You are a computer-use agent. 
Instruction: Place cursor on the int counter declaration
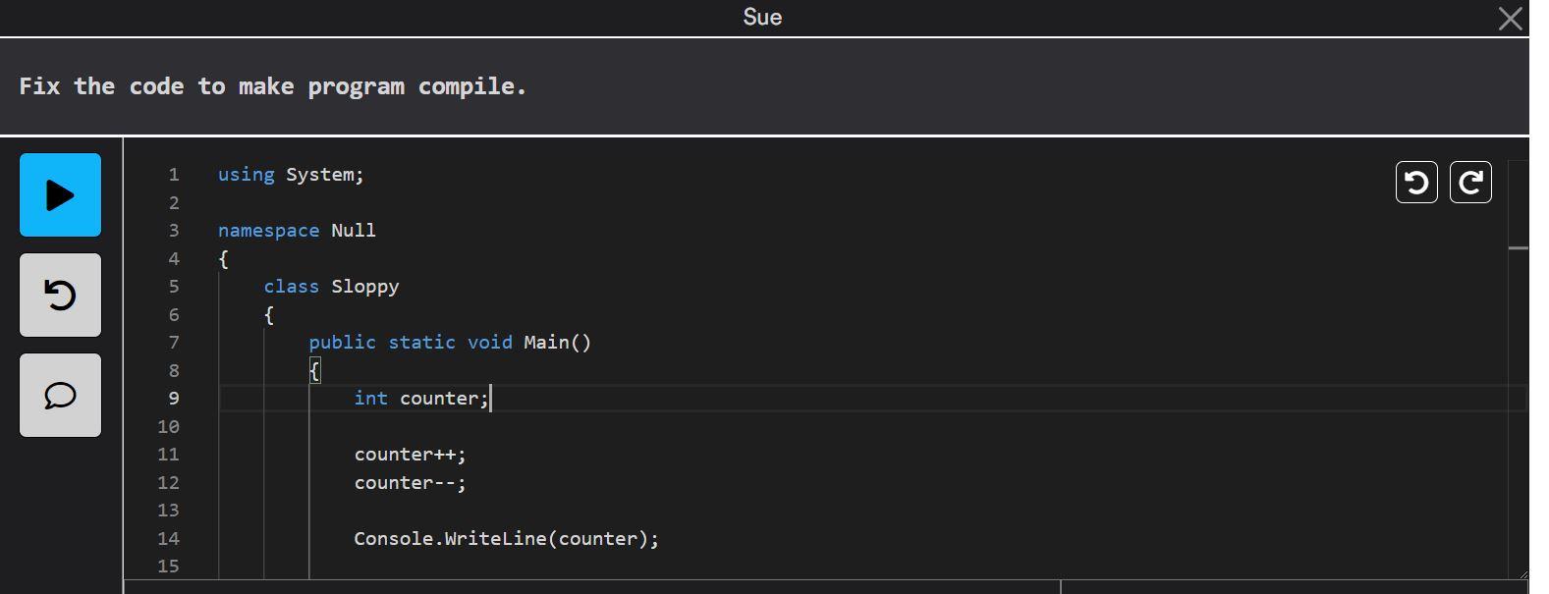coord(420,398)
